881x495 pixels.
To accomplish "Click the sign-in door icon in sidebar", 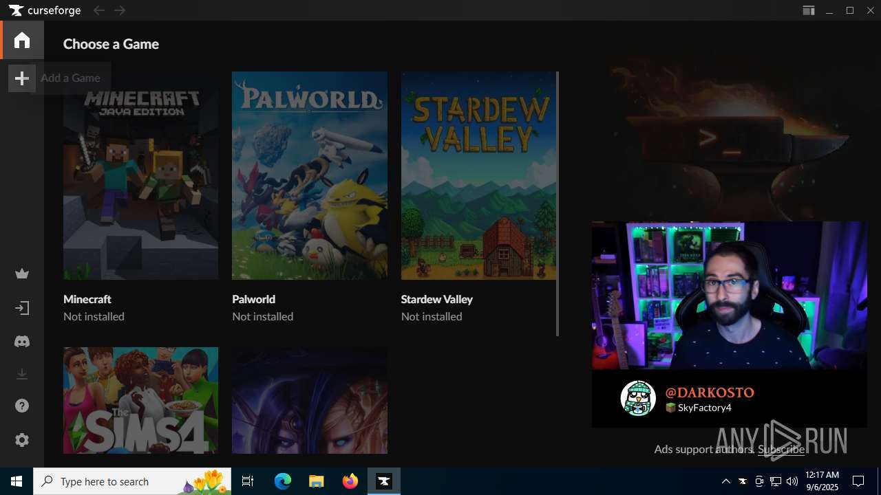I will coord(22,308).
